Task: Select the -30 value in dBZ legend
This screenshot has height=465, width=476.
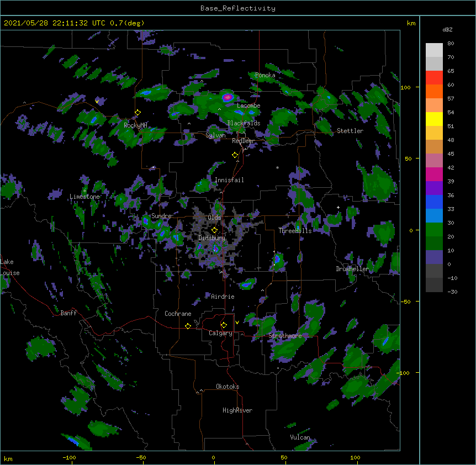Action: (452, 292)
